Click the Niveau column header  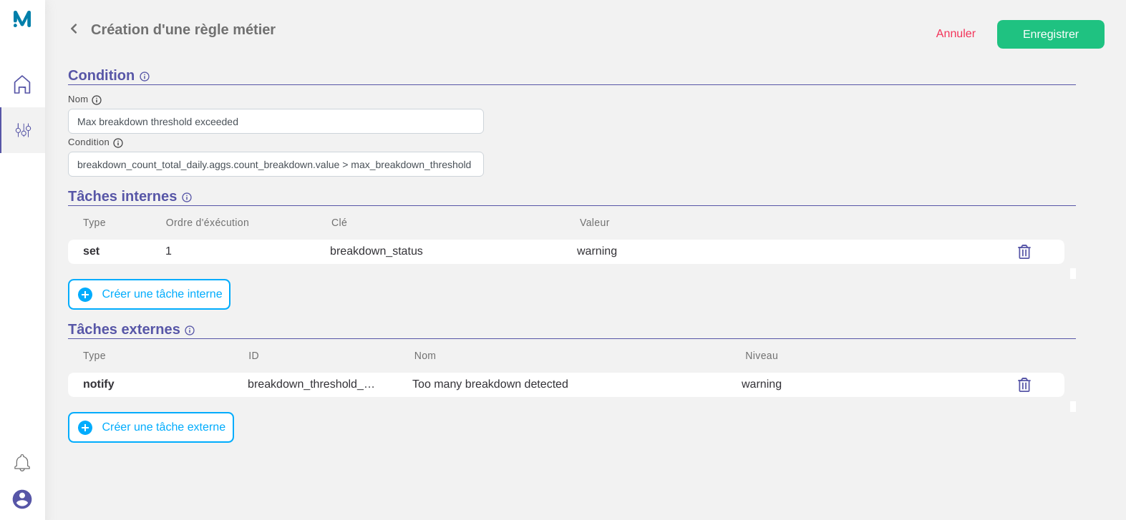[761, 355]
